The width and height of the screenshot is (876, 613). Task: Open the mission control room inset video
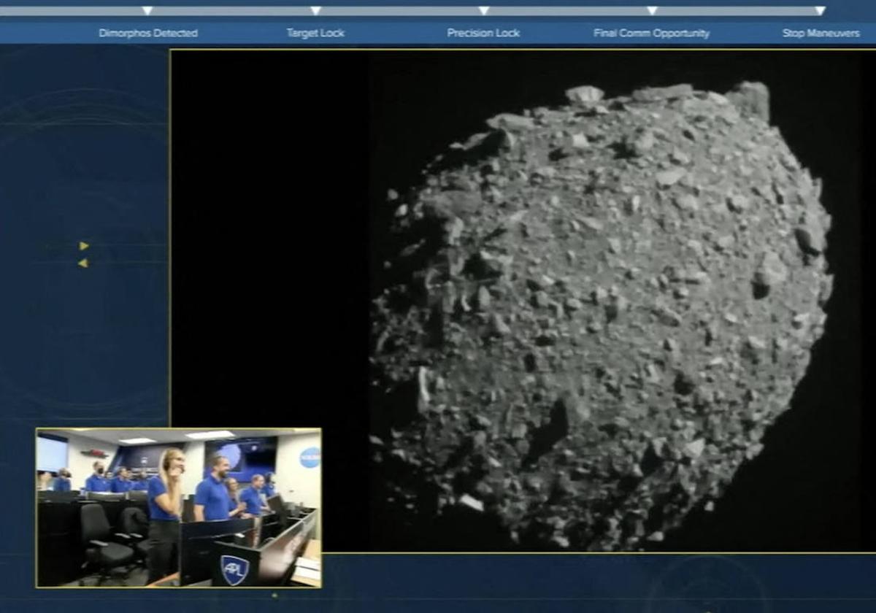click(x=179, y=508)
